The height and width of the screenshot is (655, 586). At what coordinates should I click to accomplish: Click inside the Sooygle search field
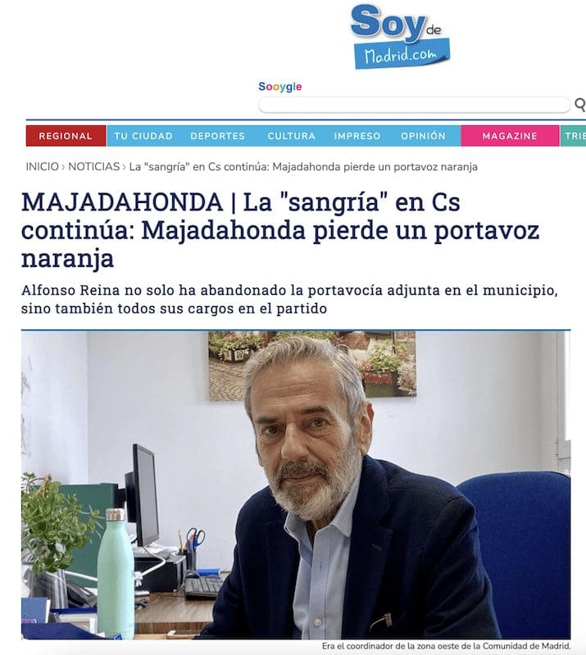point(414,105)
